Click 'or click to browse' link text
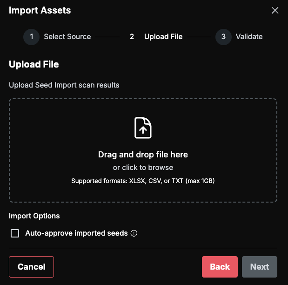288x285 pixels. (143, 168)
